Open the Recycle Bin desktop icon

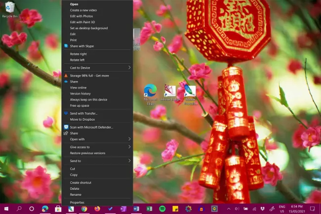9,8
